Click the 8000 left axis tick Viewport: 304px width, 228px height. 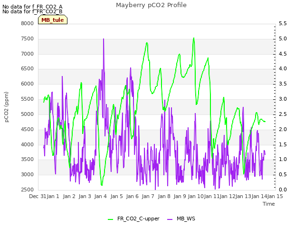coord(28,23)
